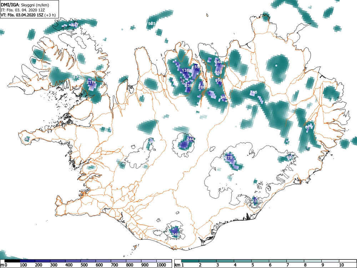Click the 'IT: Fös. 03. 04. 2020 12Z' line
This screenshot has width=357, height=268.
[22, 10]
